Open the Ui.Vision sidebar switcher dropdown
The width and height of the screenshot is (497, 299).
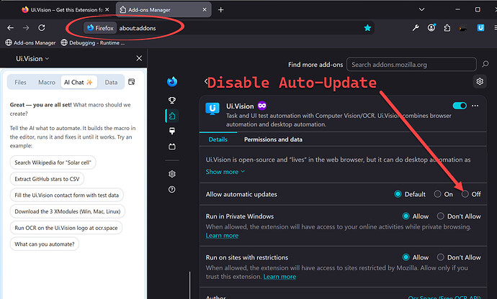(32, 58)
